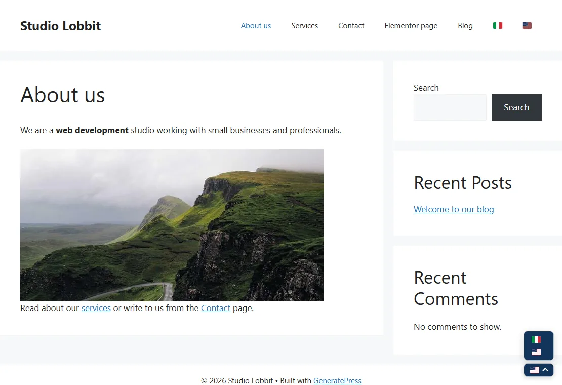562x385 pixels.
Task: Navigate to the Elementor page menu item
Action: pyautogui.click(x=411, y=26)
